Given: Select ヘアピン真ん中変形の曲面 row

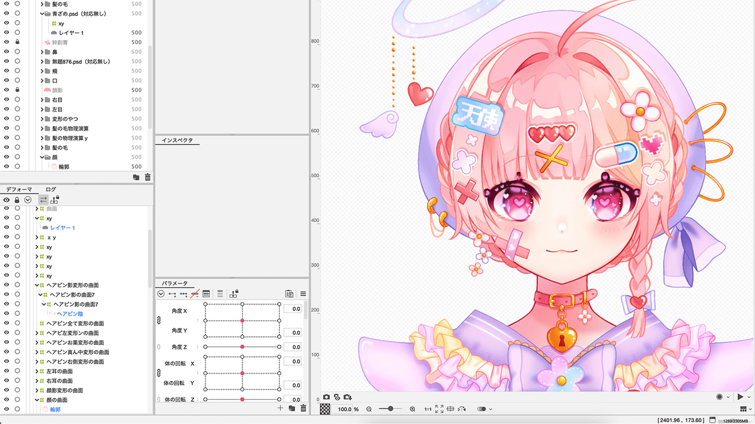Looking at the screenshot, I should click(78, 352).
